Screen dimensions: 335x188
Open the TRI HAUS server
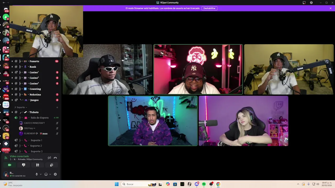6,105
